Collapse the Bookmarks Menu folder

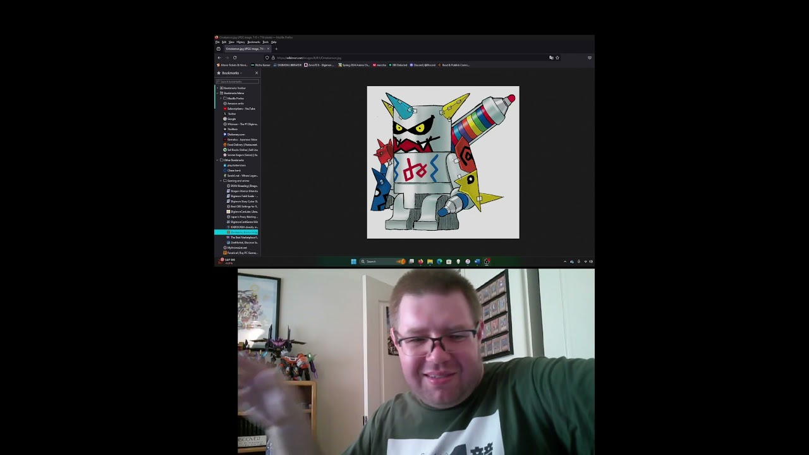tap(217, 93)
